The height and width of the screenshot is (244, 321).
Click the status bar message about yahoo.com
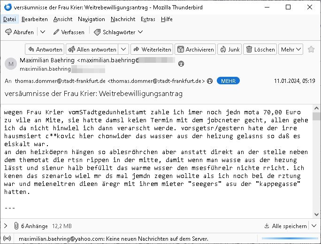[114, 239]
